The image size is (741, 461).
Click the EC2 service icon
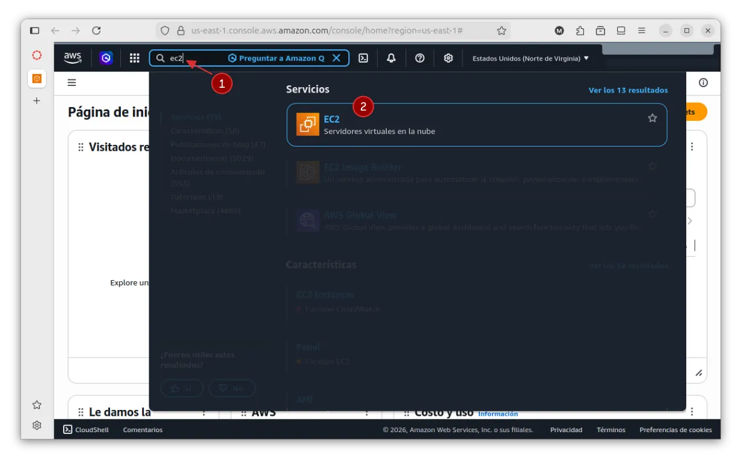pos(308,124)
